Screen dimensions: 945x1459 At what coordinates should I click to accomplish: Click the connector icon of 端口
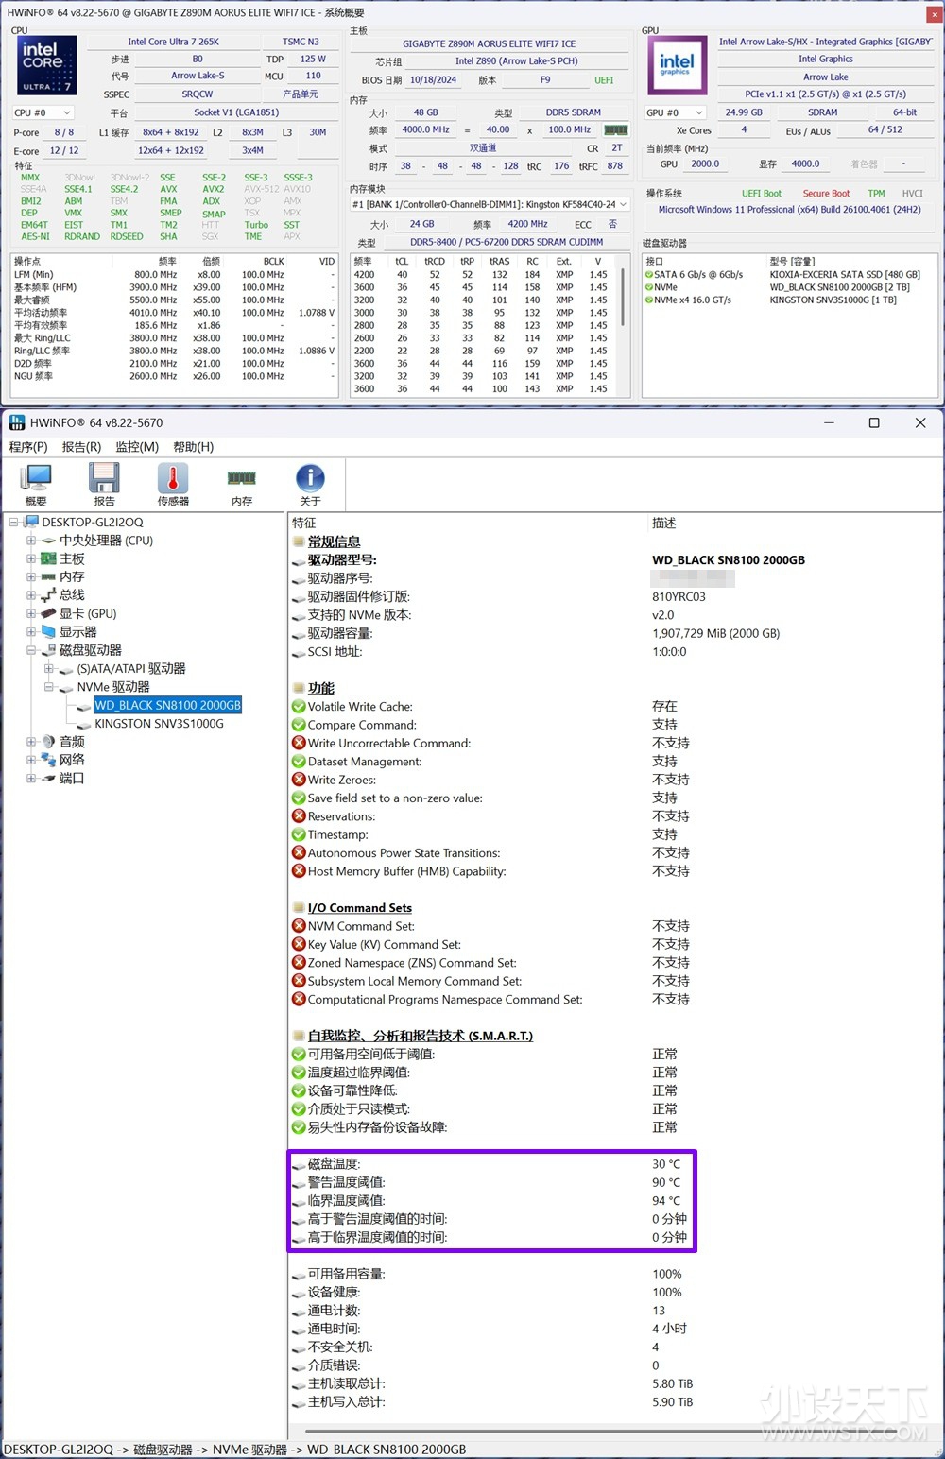coord(48,779)
